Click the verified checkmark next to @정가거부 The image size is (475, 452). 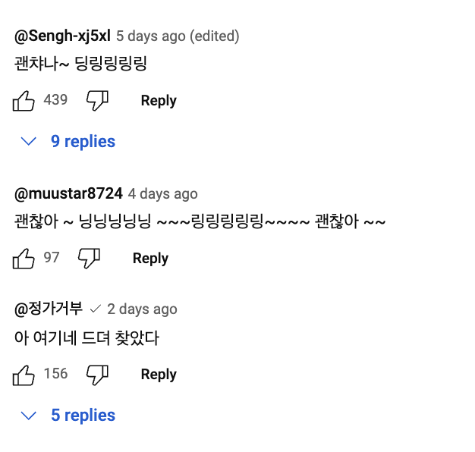coord(95,309)
